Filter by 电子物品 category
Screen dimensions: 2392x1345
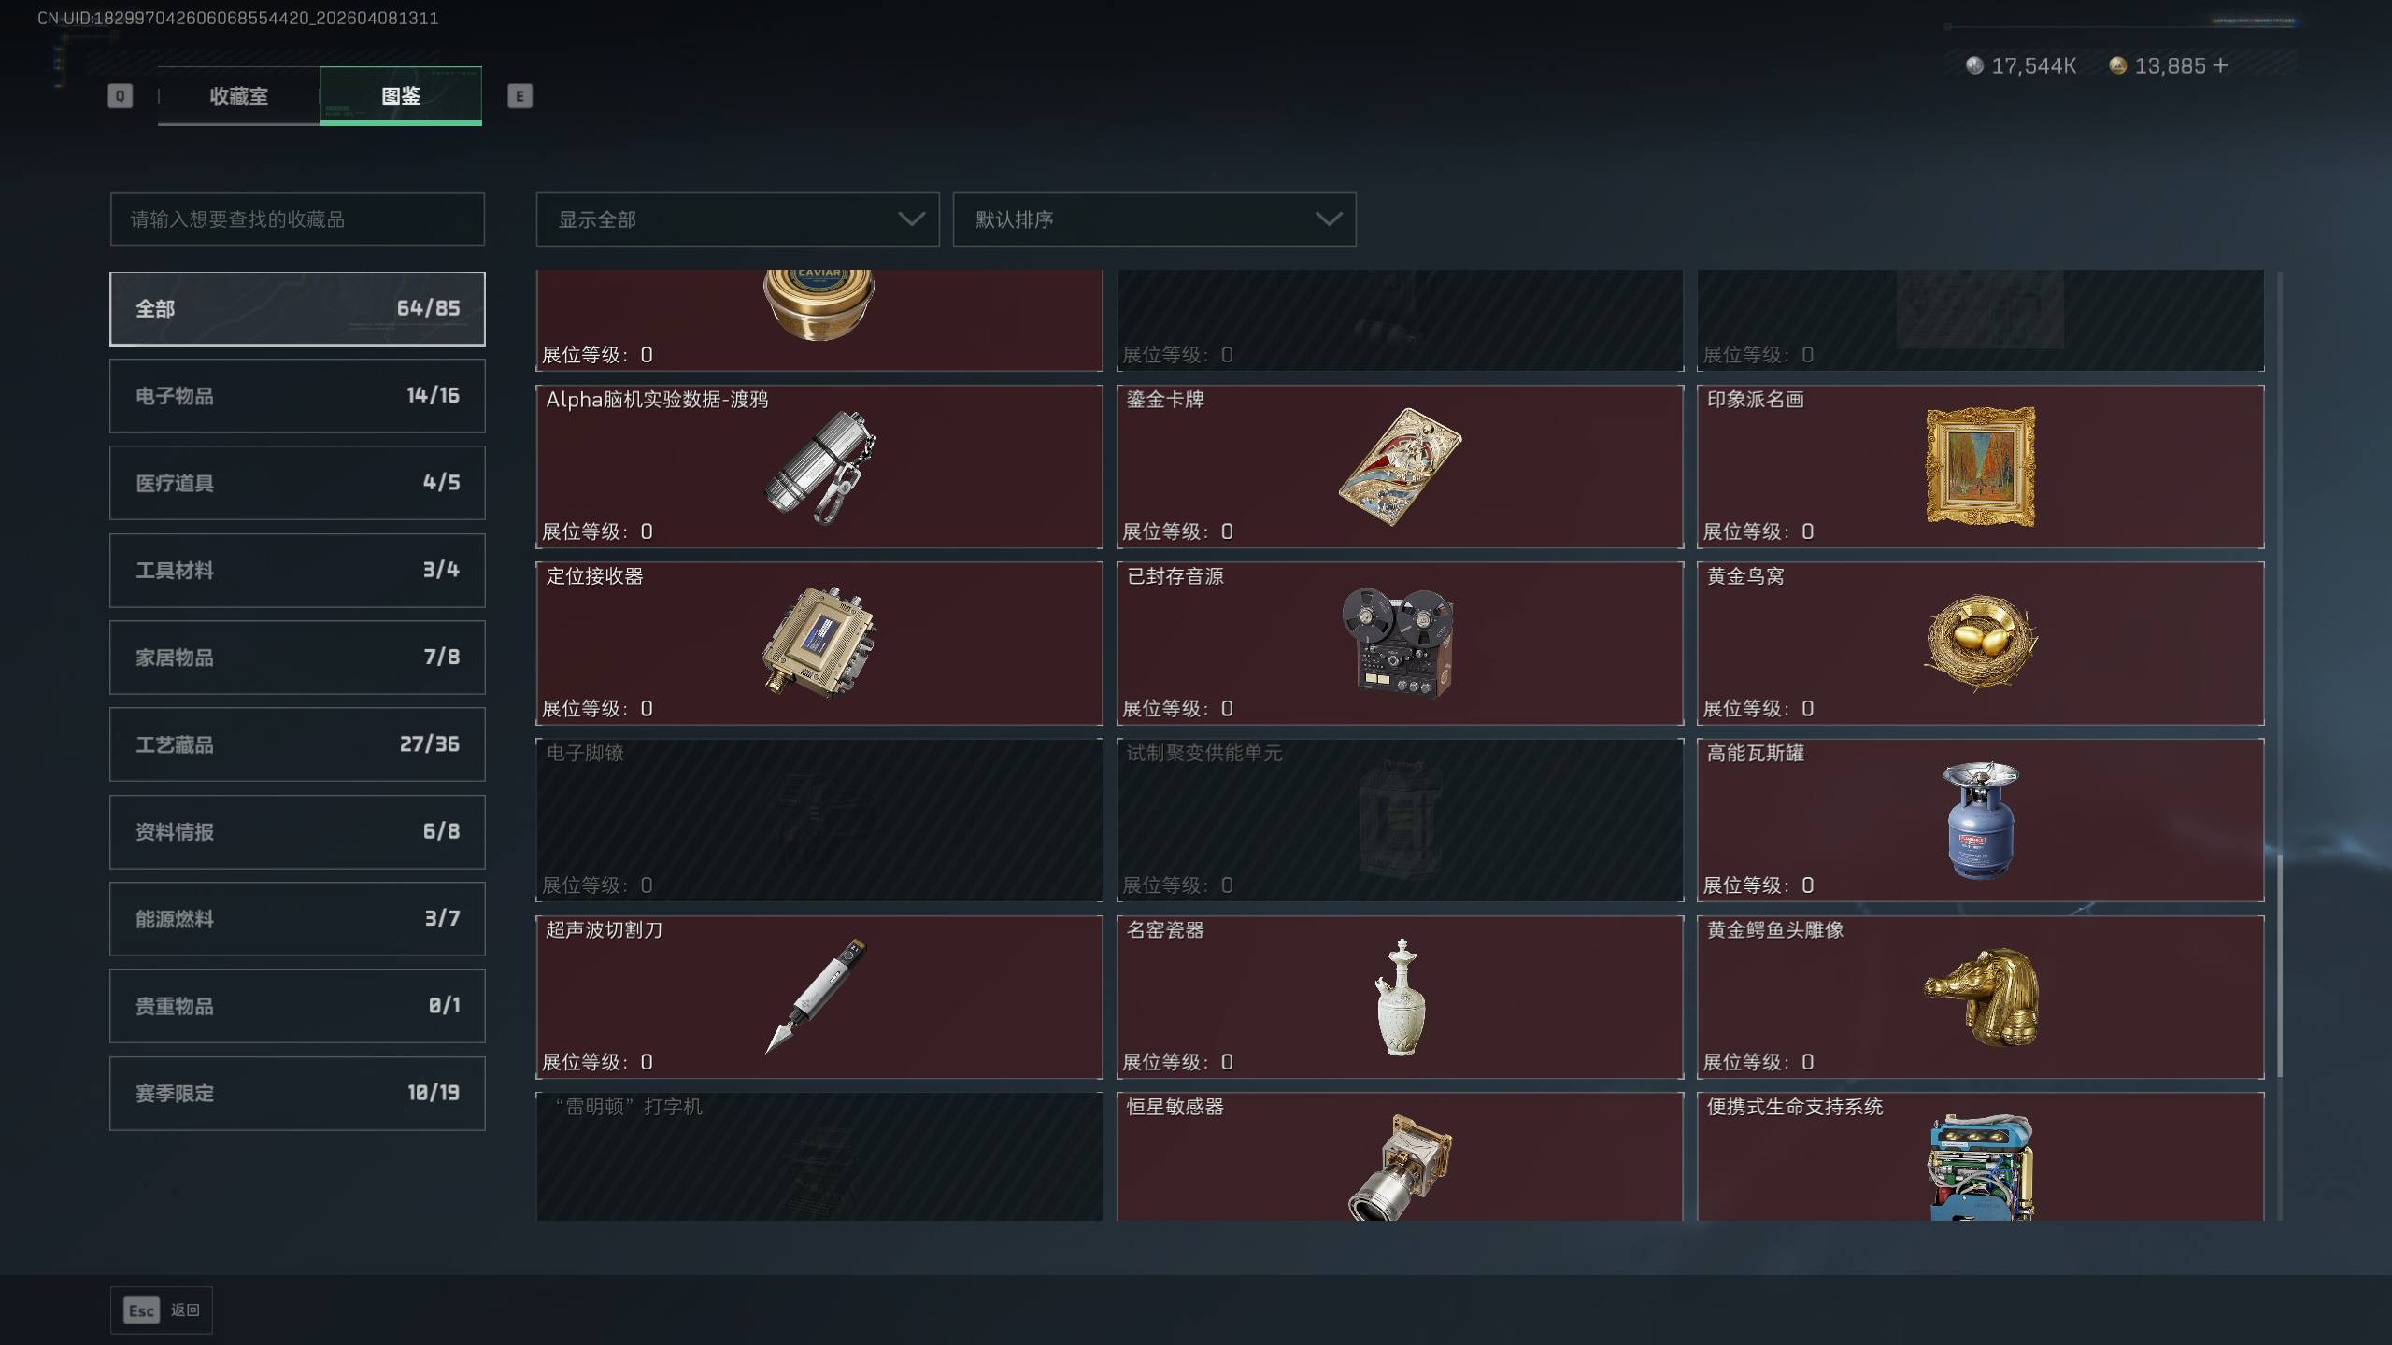297,395
